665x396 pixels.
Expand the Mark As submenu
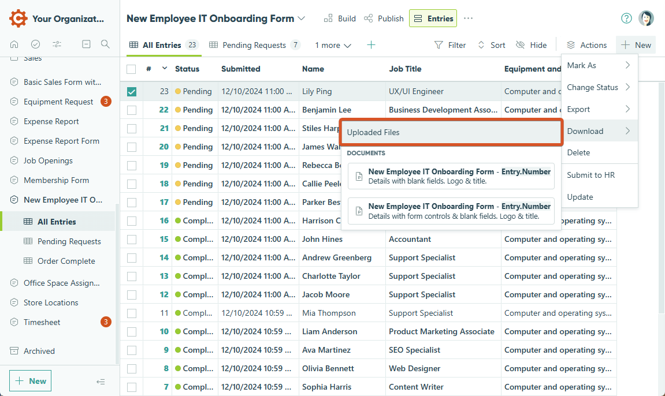(599, 65)
